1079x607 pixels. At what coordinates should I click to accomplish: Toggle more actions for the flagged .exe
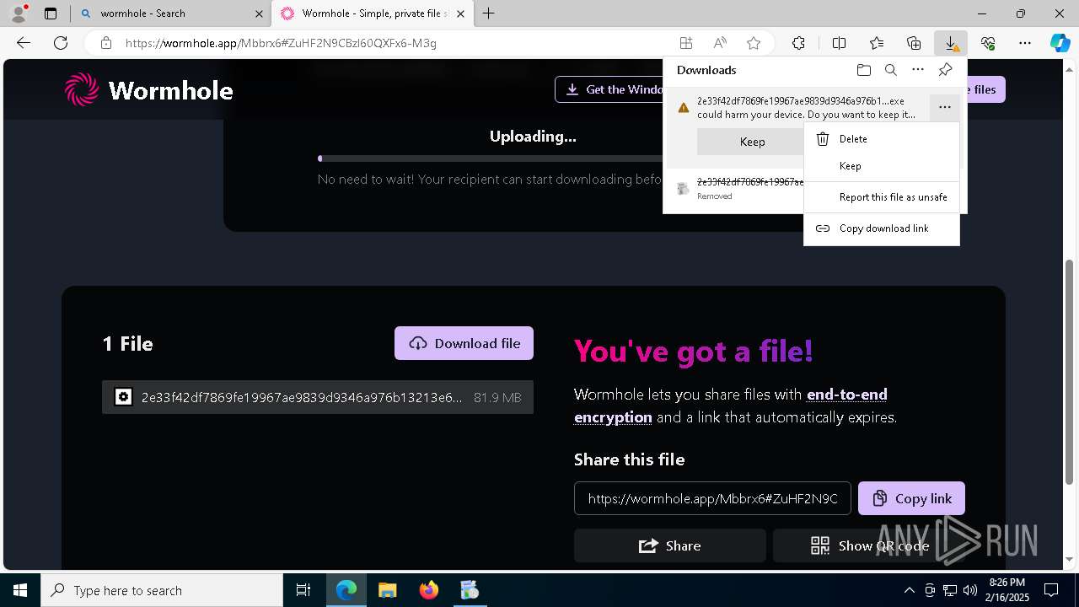[944, 107]
